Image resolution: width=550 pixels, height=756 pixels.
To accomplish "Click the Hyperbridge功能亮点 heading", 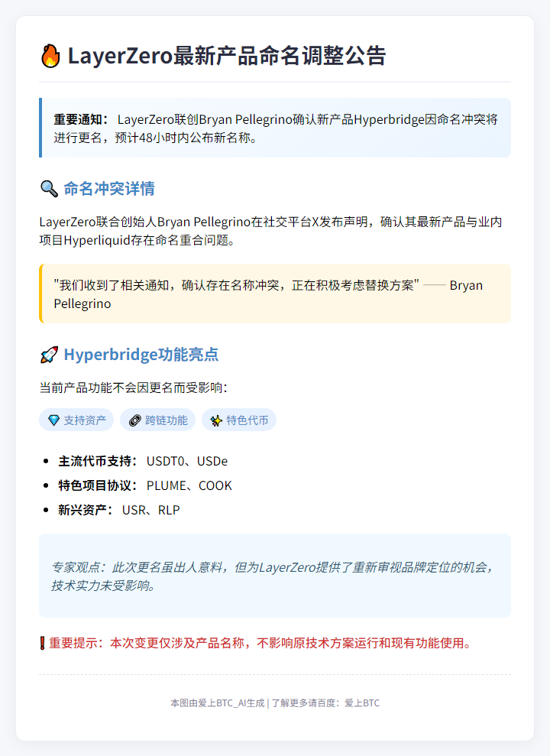I will (x=141, y=355).
